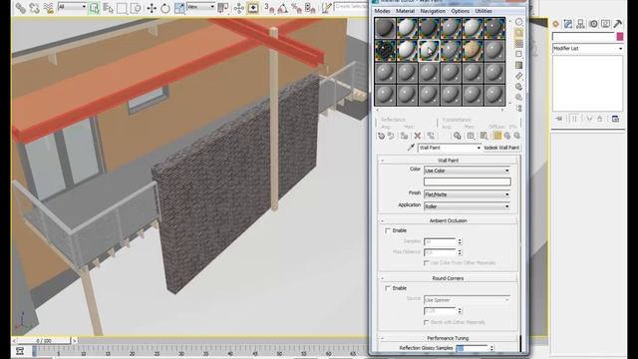Image resolution: width=638 pixels, height=359 pixels.
Task: Toggle Percent Snap icon
Action: 297,8
